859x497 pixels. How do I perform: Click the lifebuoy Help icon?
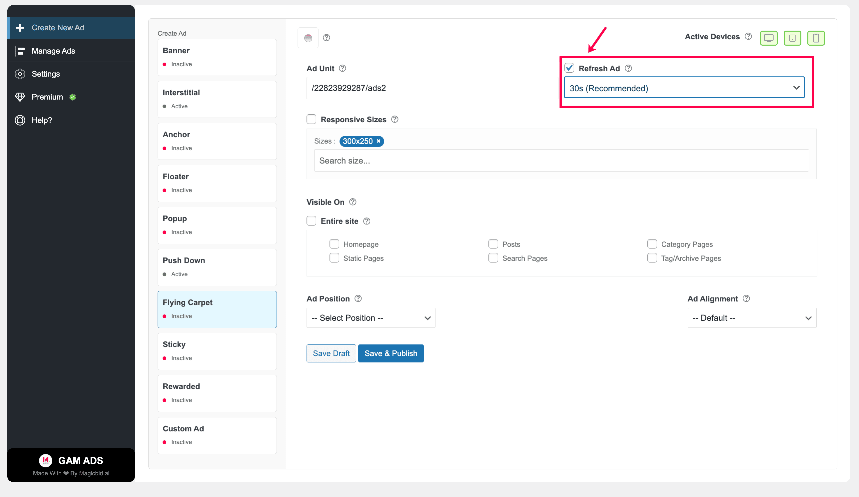pos(20,120)
